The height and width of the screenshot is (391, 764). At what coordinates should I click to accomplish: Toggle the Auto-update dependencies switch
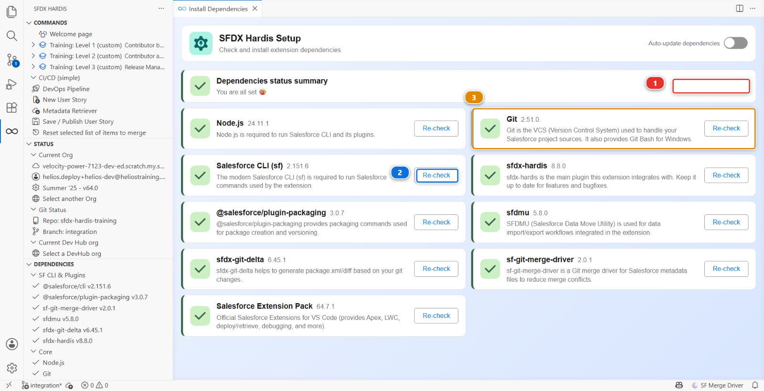pyautogui.click(x=735, y=43)
